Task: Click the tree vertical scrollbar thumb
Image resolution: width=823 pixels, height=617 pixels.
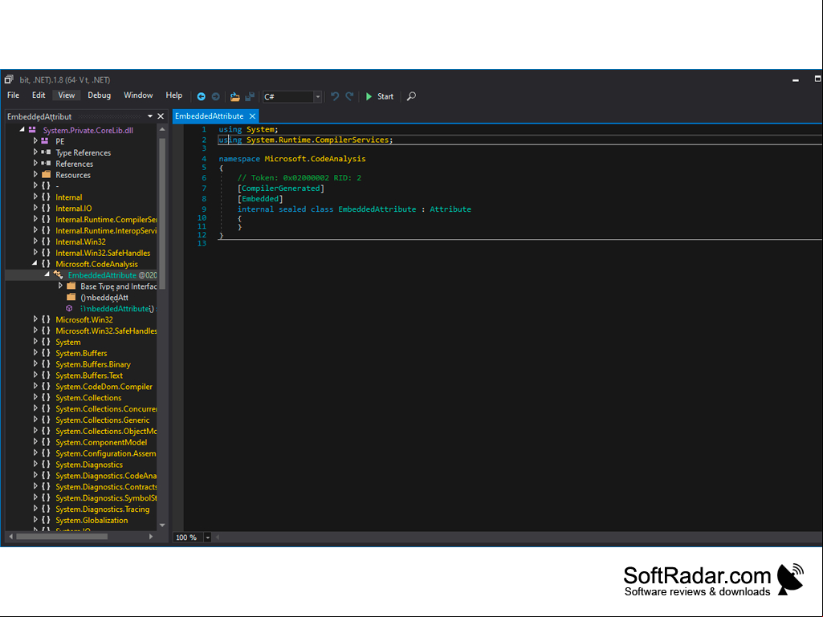Action: 162,213
